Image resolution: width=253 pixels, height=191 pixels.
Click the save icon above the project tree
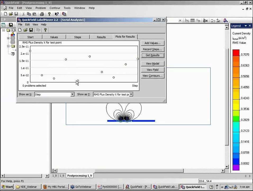tap(11, 25)
